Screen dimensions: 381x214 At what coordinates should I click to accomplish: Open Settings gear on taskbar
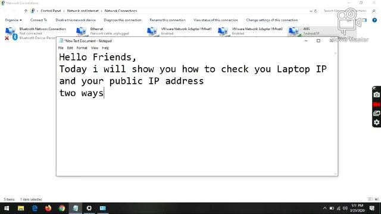[x=89, y=208]
